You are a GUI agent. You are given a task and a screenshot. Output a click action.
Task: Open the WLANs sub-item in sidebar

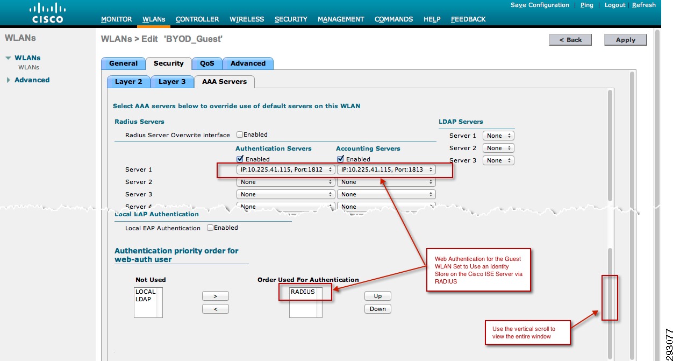click(x=28, y=68)
